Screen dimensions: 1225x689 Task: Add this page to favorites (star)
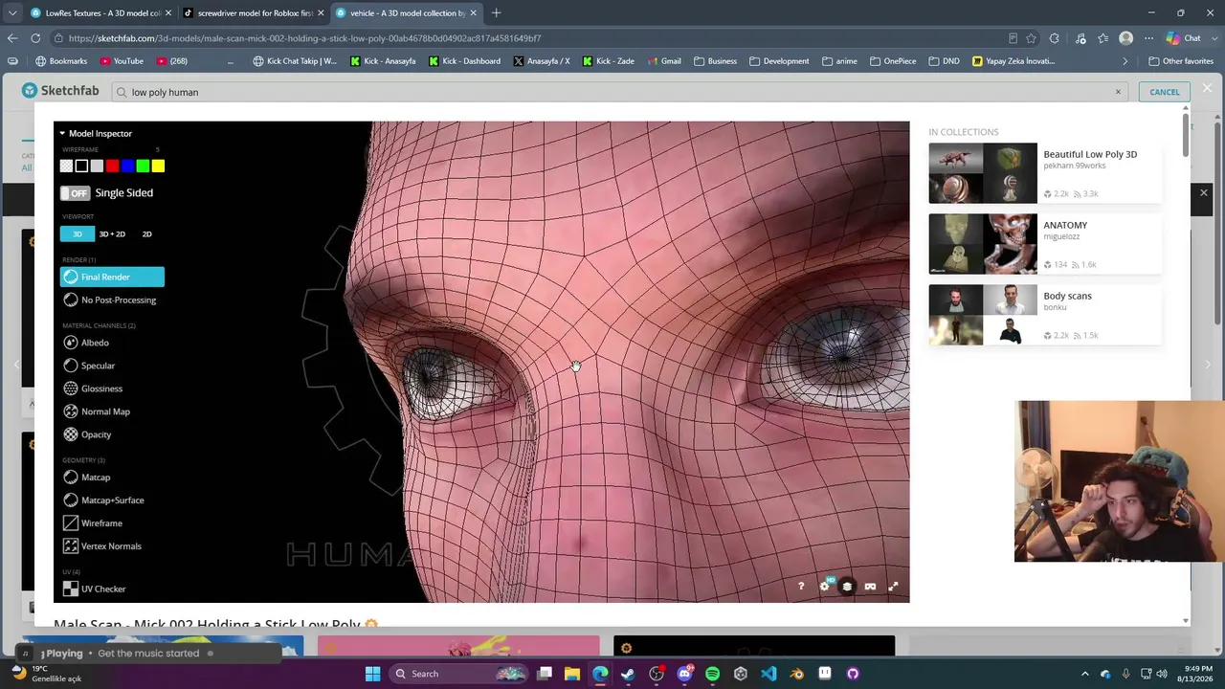point(1031,38)
